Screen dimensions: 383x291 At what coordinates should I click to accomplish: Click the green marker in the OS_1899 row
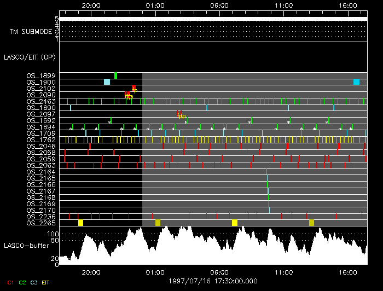click(115, 75)
